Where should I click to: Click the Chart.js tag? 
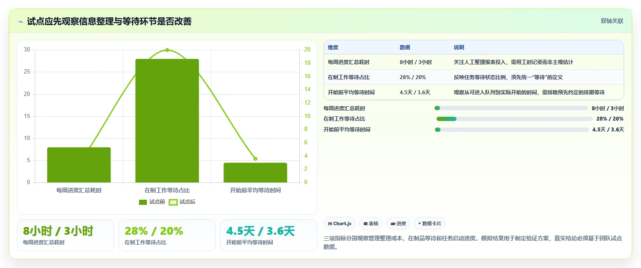(x=340, y=223)
